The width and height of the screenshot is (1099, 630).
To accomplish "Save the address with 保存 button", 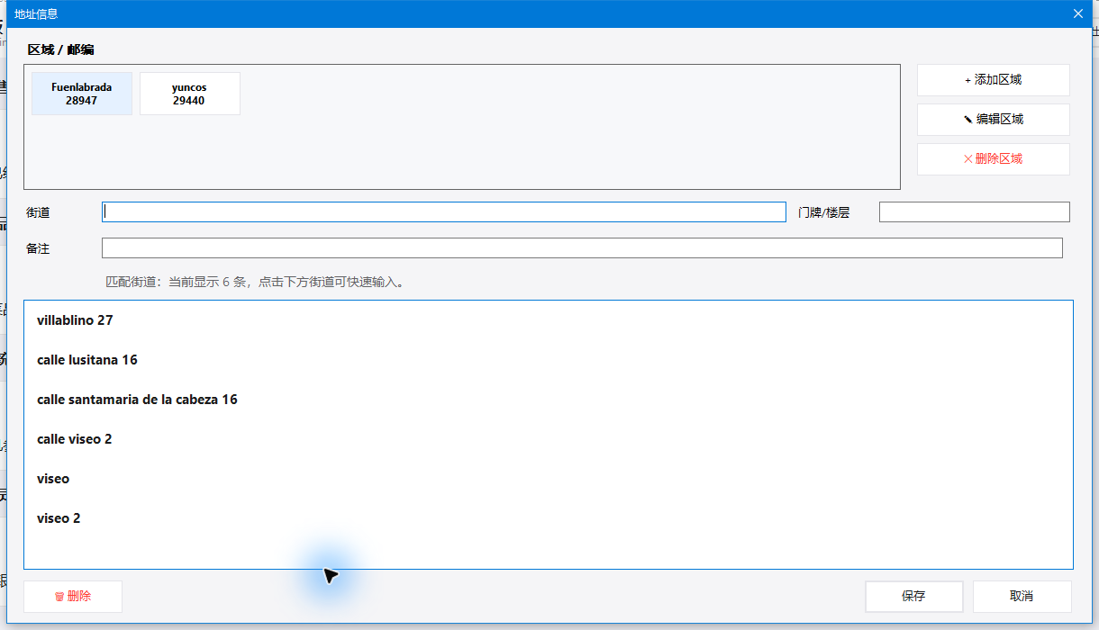I will click(914, 597).
